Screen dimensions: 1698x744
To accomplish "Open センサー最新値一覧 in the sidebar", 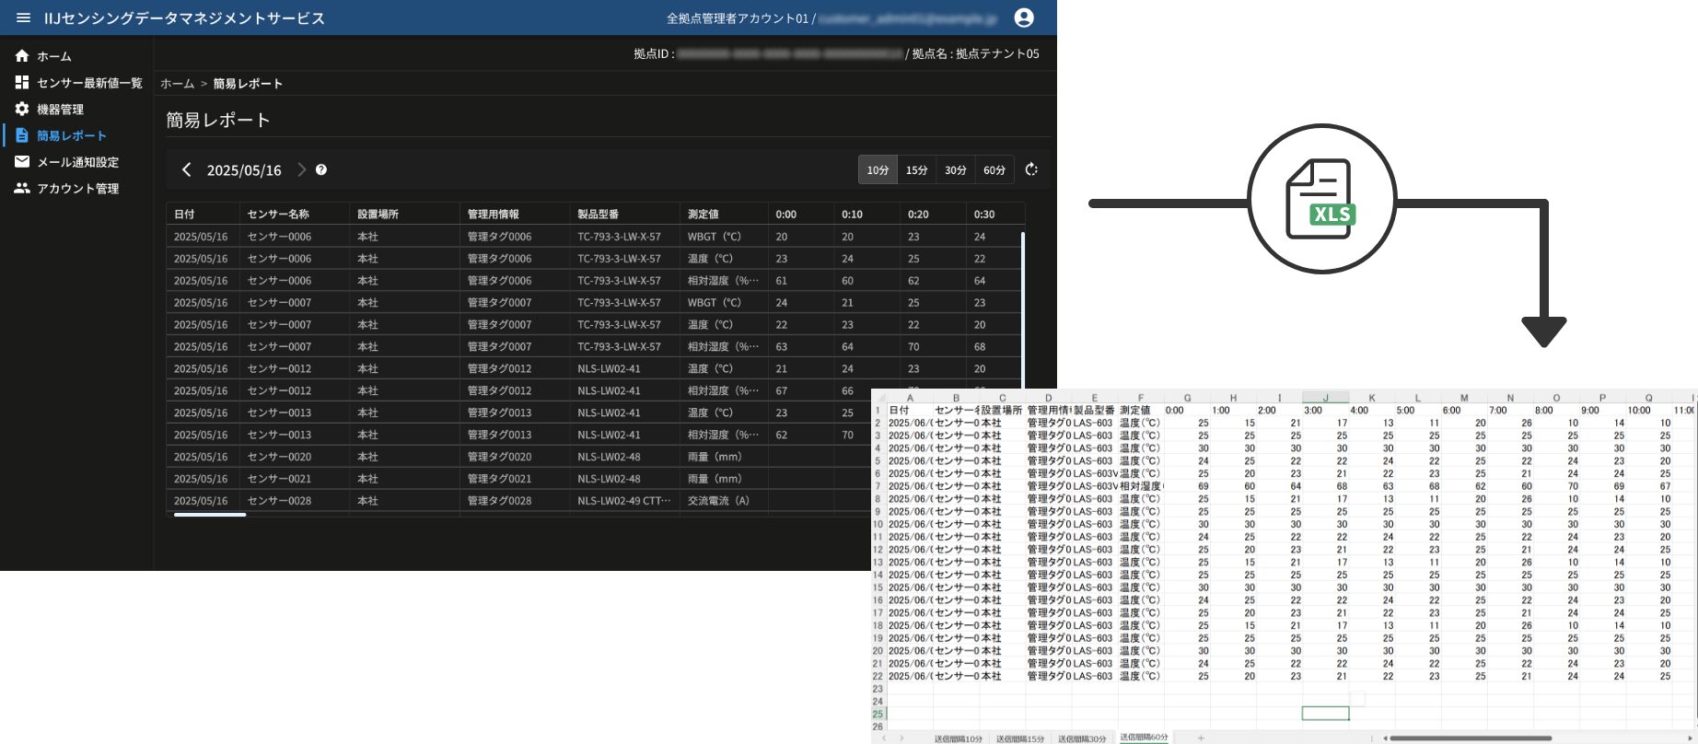I will (x=89, y=83).
